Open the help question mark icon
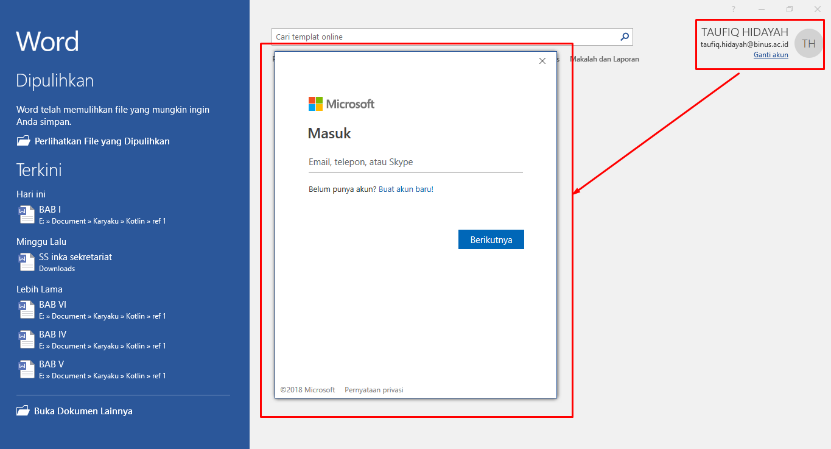 733,9
